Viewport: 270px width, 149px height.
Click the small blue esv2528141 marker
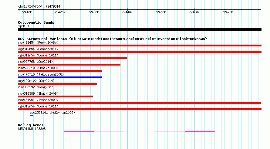click(x=32, y=116)
